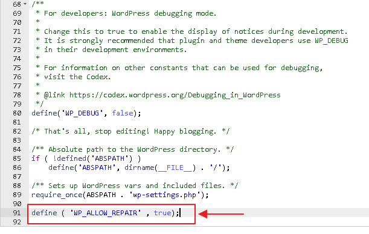Image resolution: width=369 pixels, height=234 pixels.
Task: Click 'require_once' on line 89
Action: (57, 195)
